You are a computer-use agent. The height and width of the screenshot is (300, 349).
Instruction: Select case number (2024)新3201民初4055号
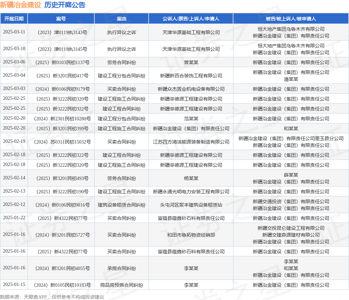[x=62, y=269]
